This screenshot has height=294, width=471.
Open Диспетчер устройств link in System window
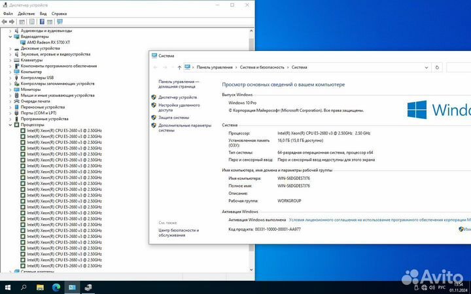(177, 97)
